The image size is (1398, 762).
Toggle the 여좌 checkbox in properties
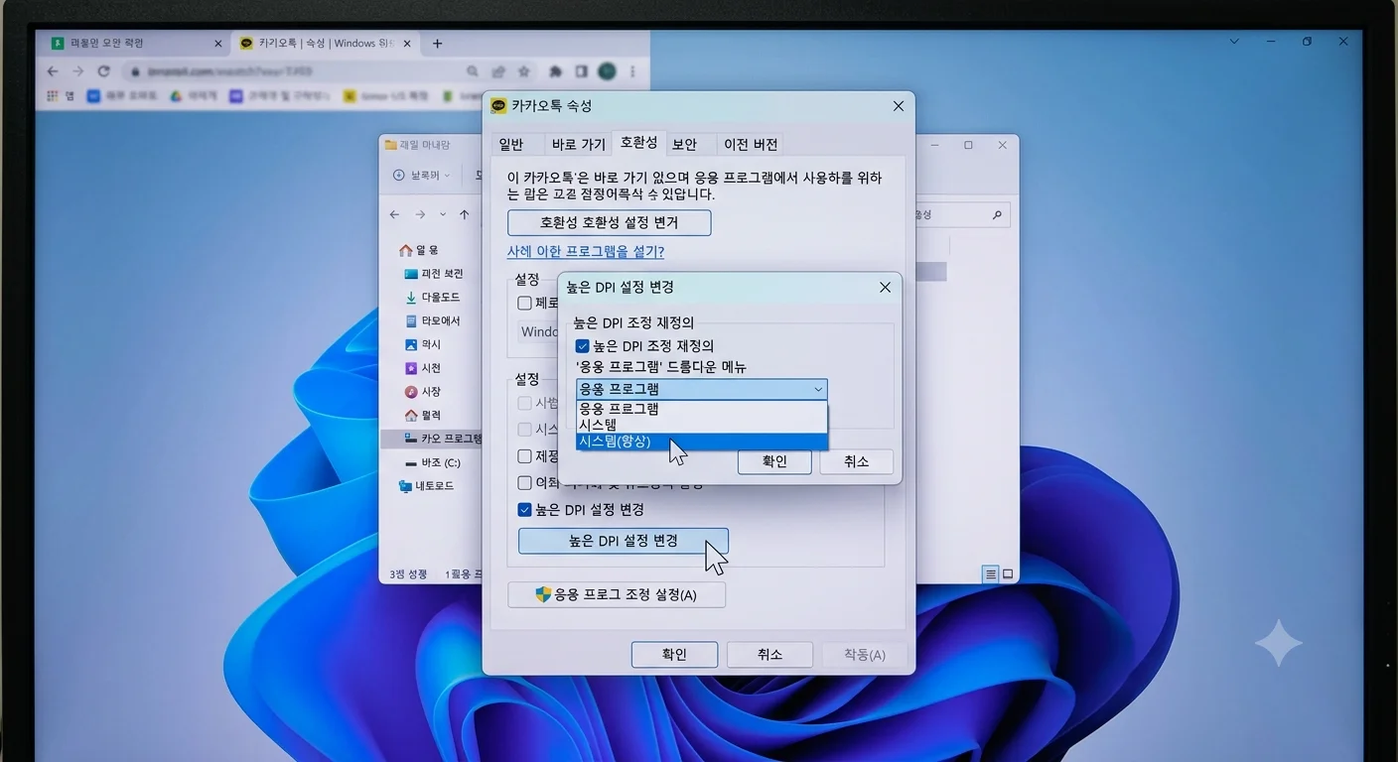(525, 483)
